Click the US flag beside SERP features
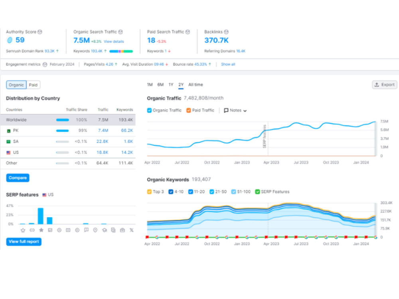 (x=45, y=195)
